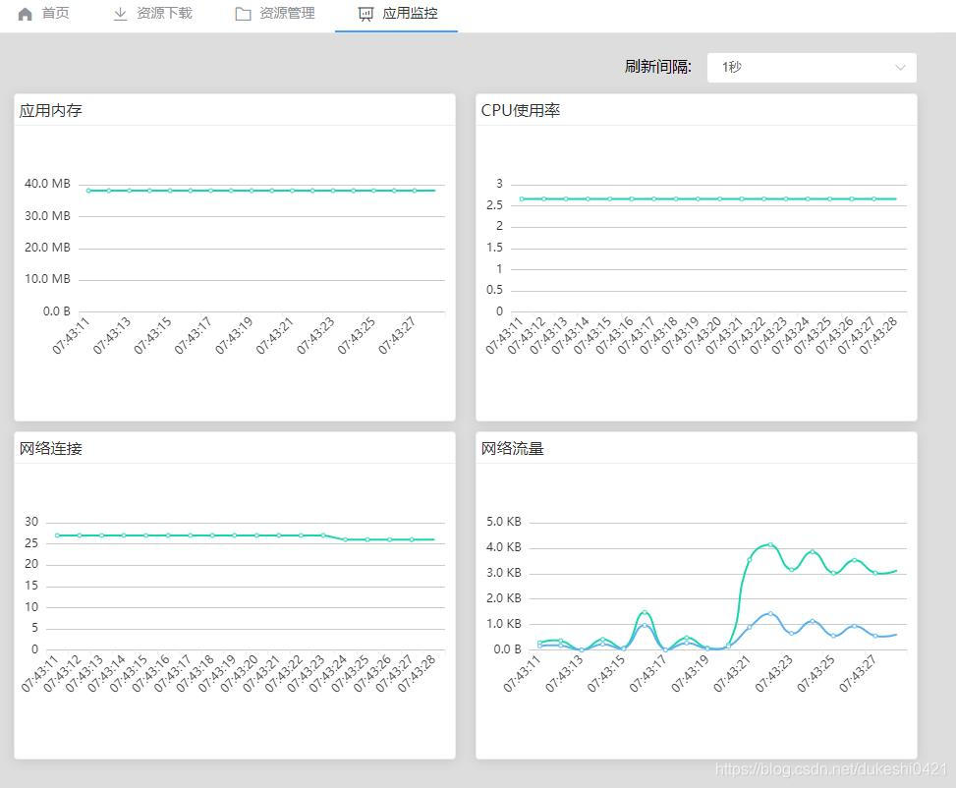
Task: Click the 3.0 KB axis label in traffic chart
Action: (x=504, y=573)
